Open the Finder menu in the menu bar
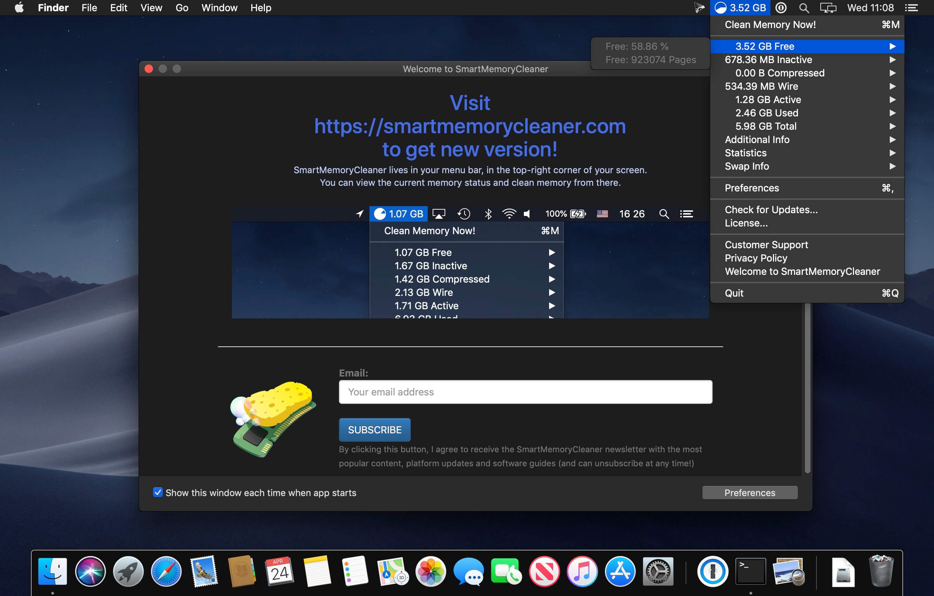The width and height of the screenshot is (934, 596). coord(53,8)
